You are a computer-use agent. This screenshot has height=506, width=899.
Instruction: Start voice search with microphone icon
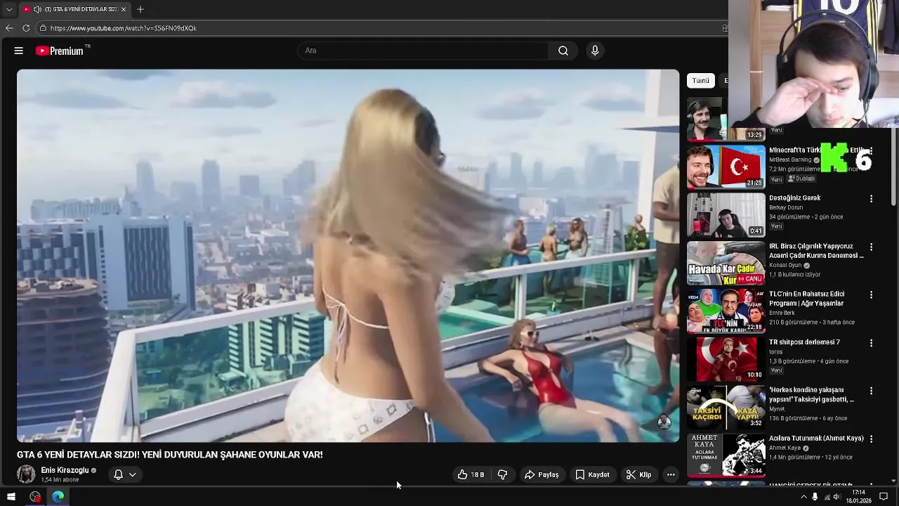click(x=595, y=51)
